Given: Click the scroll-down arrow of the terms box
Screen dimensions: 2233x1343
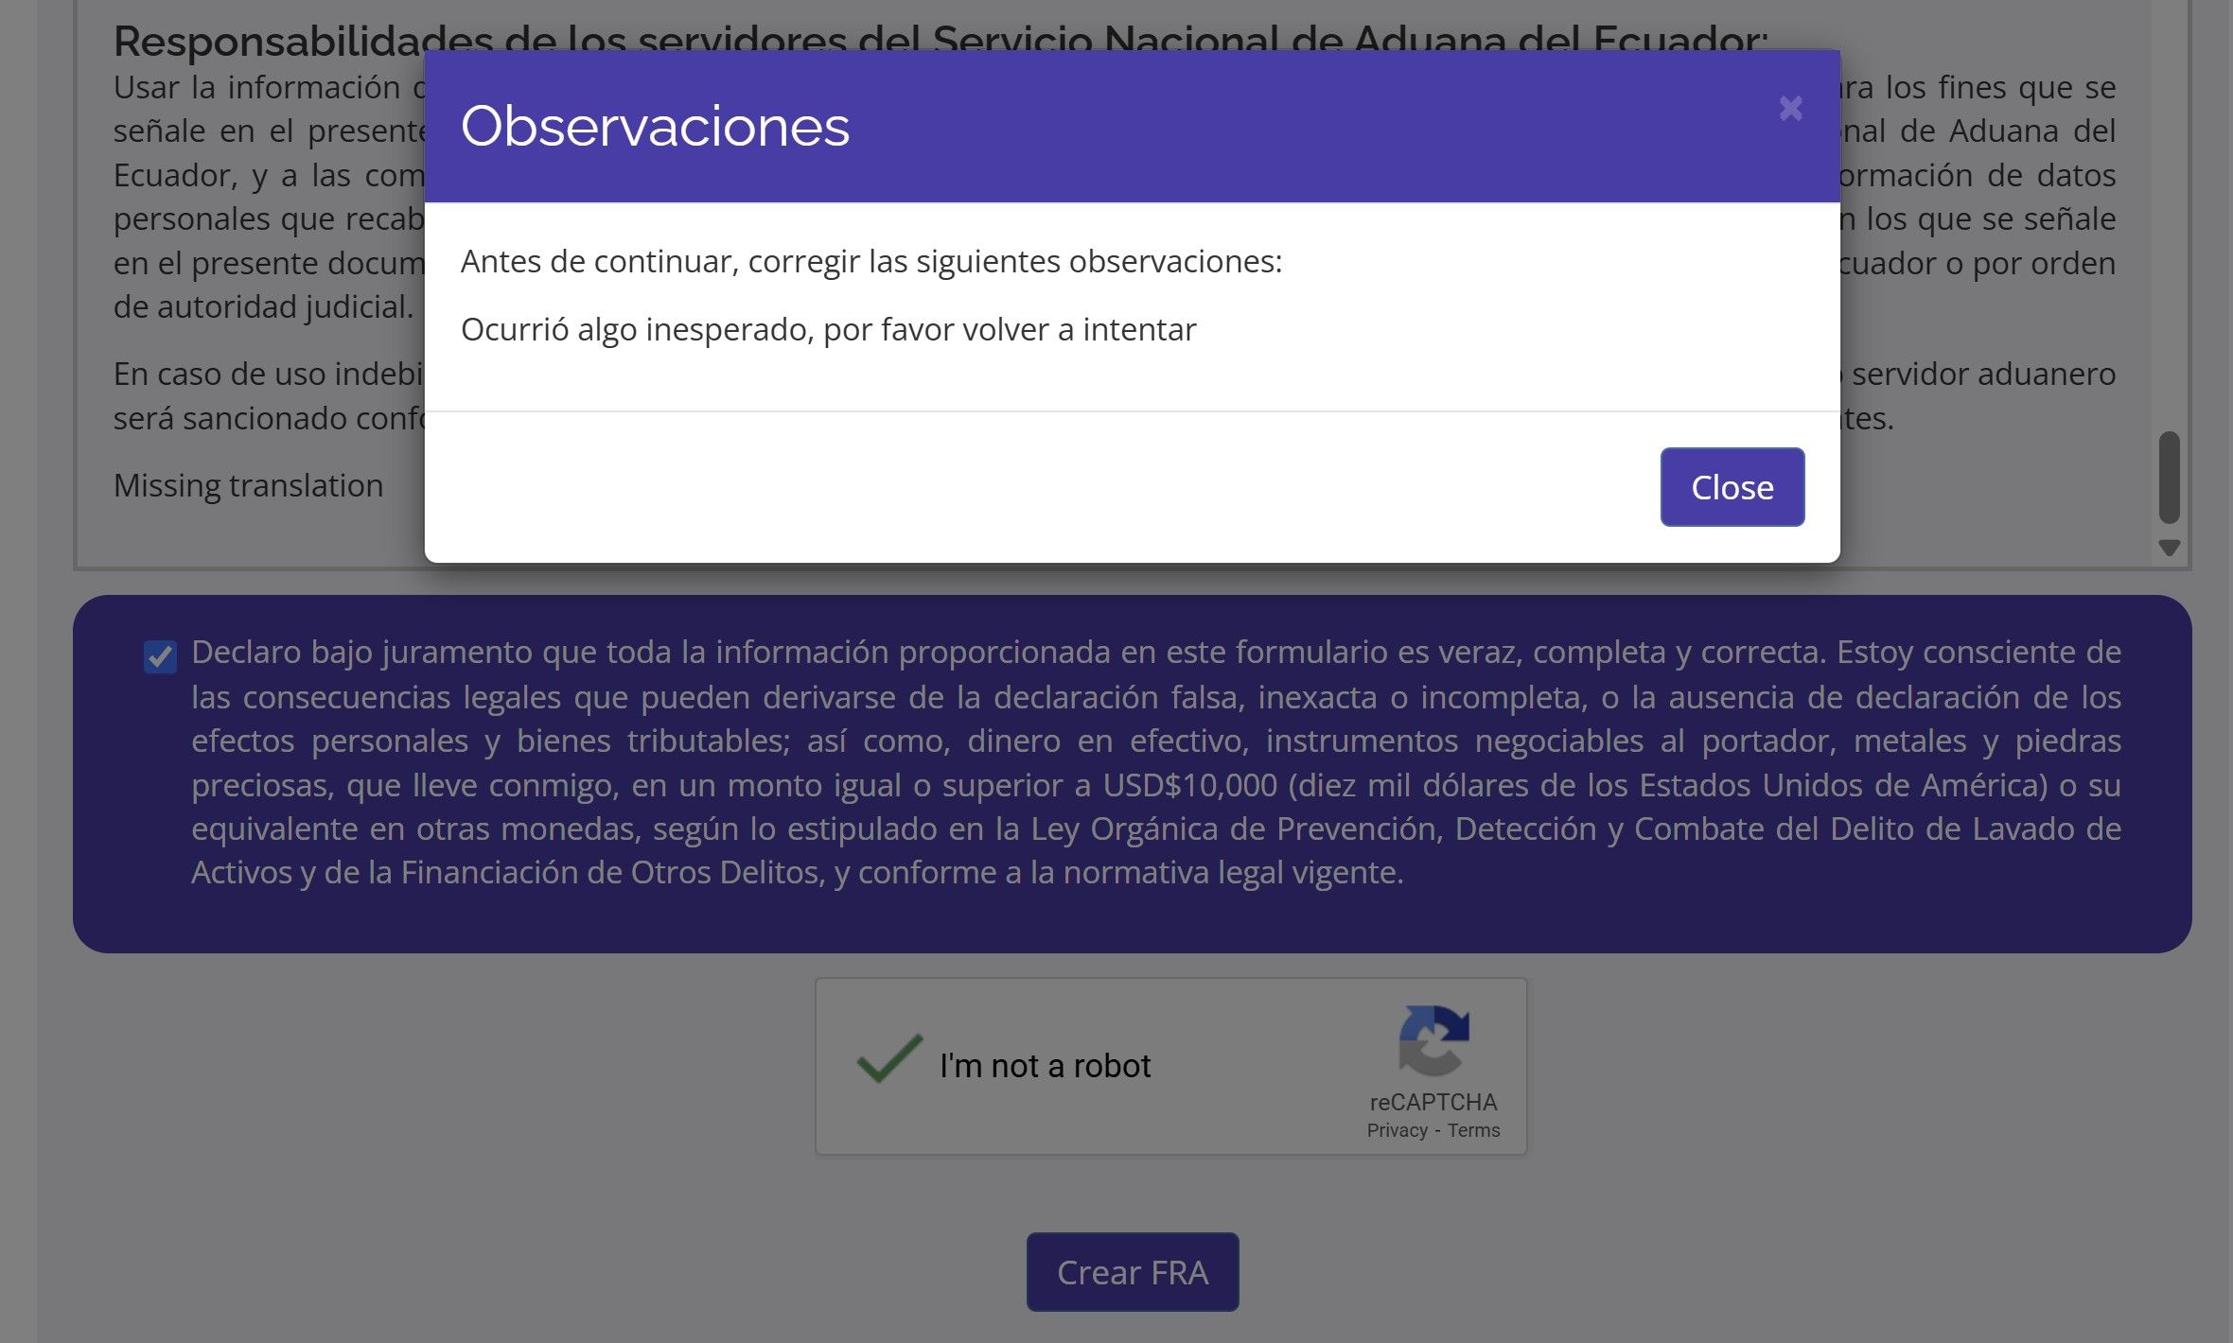Looking at the screenshot, I should point(2169,548).
